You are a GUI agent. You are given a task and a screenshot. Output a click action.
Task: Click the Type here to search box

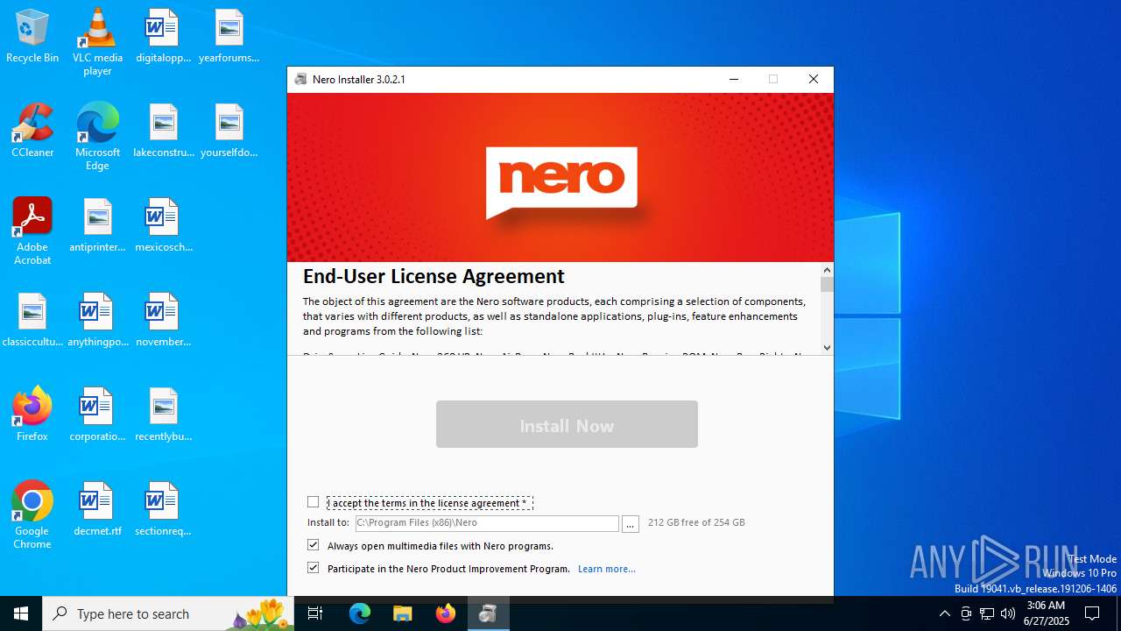click(170, 613)
